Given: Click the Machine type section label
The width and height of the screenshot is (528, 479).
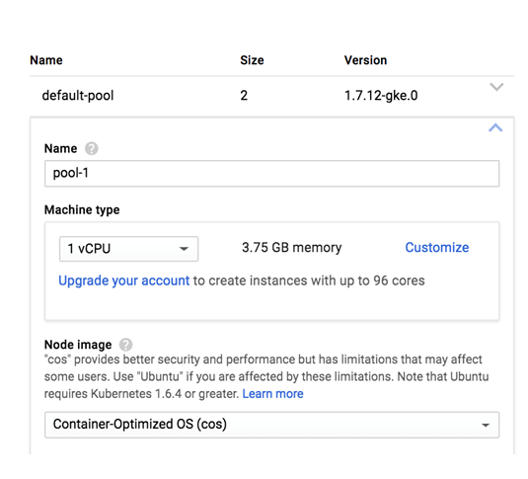Looking at the screenshot, I should pos(82,210).
